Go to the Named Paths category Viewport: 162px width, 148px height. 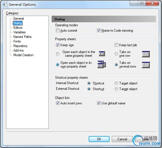(x=23, y=37)
